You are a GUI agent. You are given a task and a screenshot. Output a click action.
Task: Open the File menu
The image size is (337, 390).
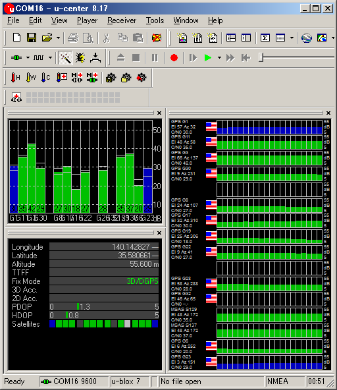[x=13, y=20]
